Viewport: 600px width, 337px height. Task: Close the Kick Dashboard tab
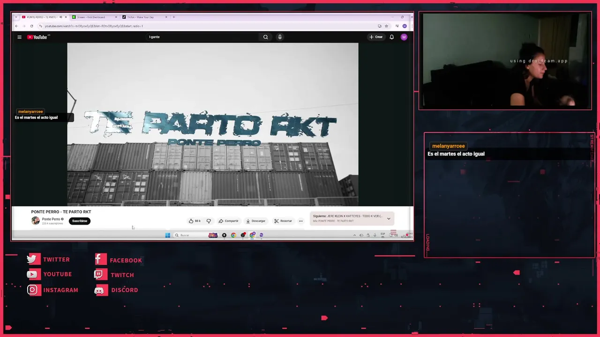[116, 17]
